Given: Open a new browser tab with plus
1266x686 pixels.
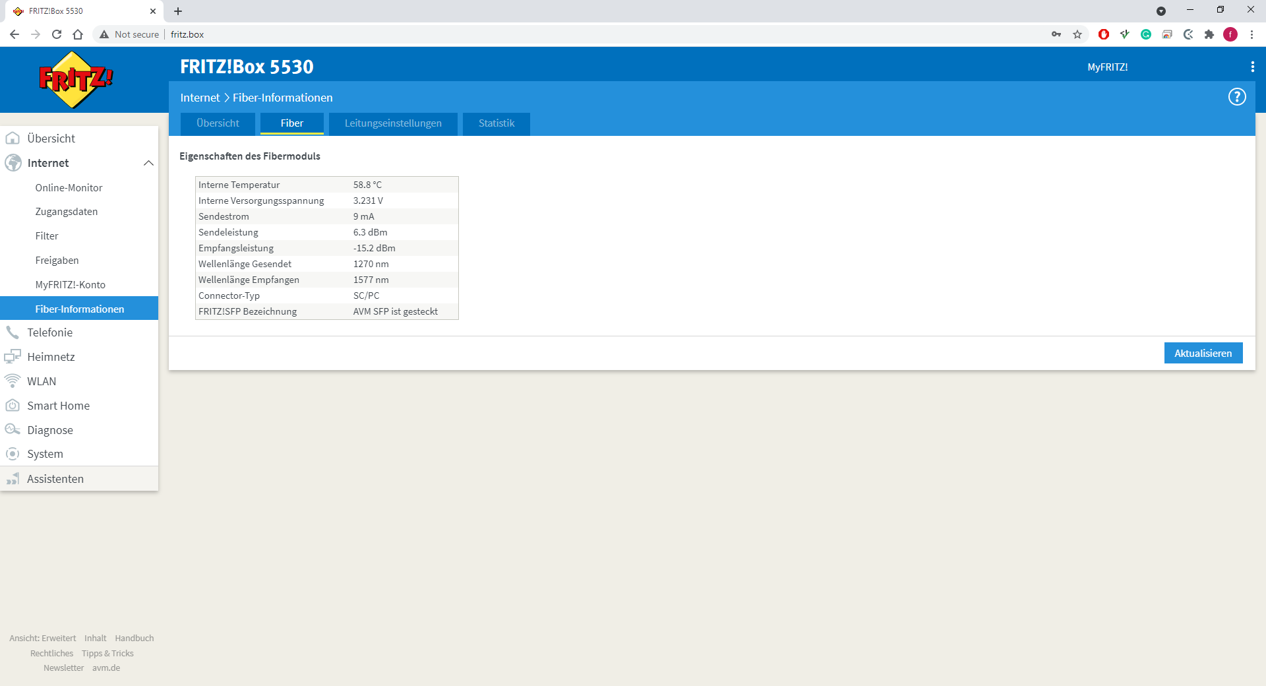Looking at the screenshot, I should [x=178, y=11].
